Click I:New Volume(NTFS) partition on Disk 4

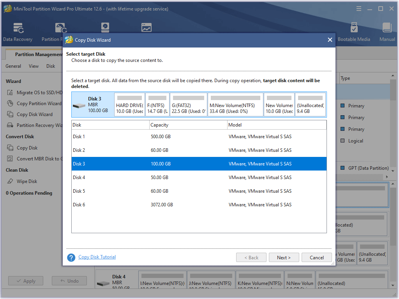162,280
